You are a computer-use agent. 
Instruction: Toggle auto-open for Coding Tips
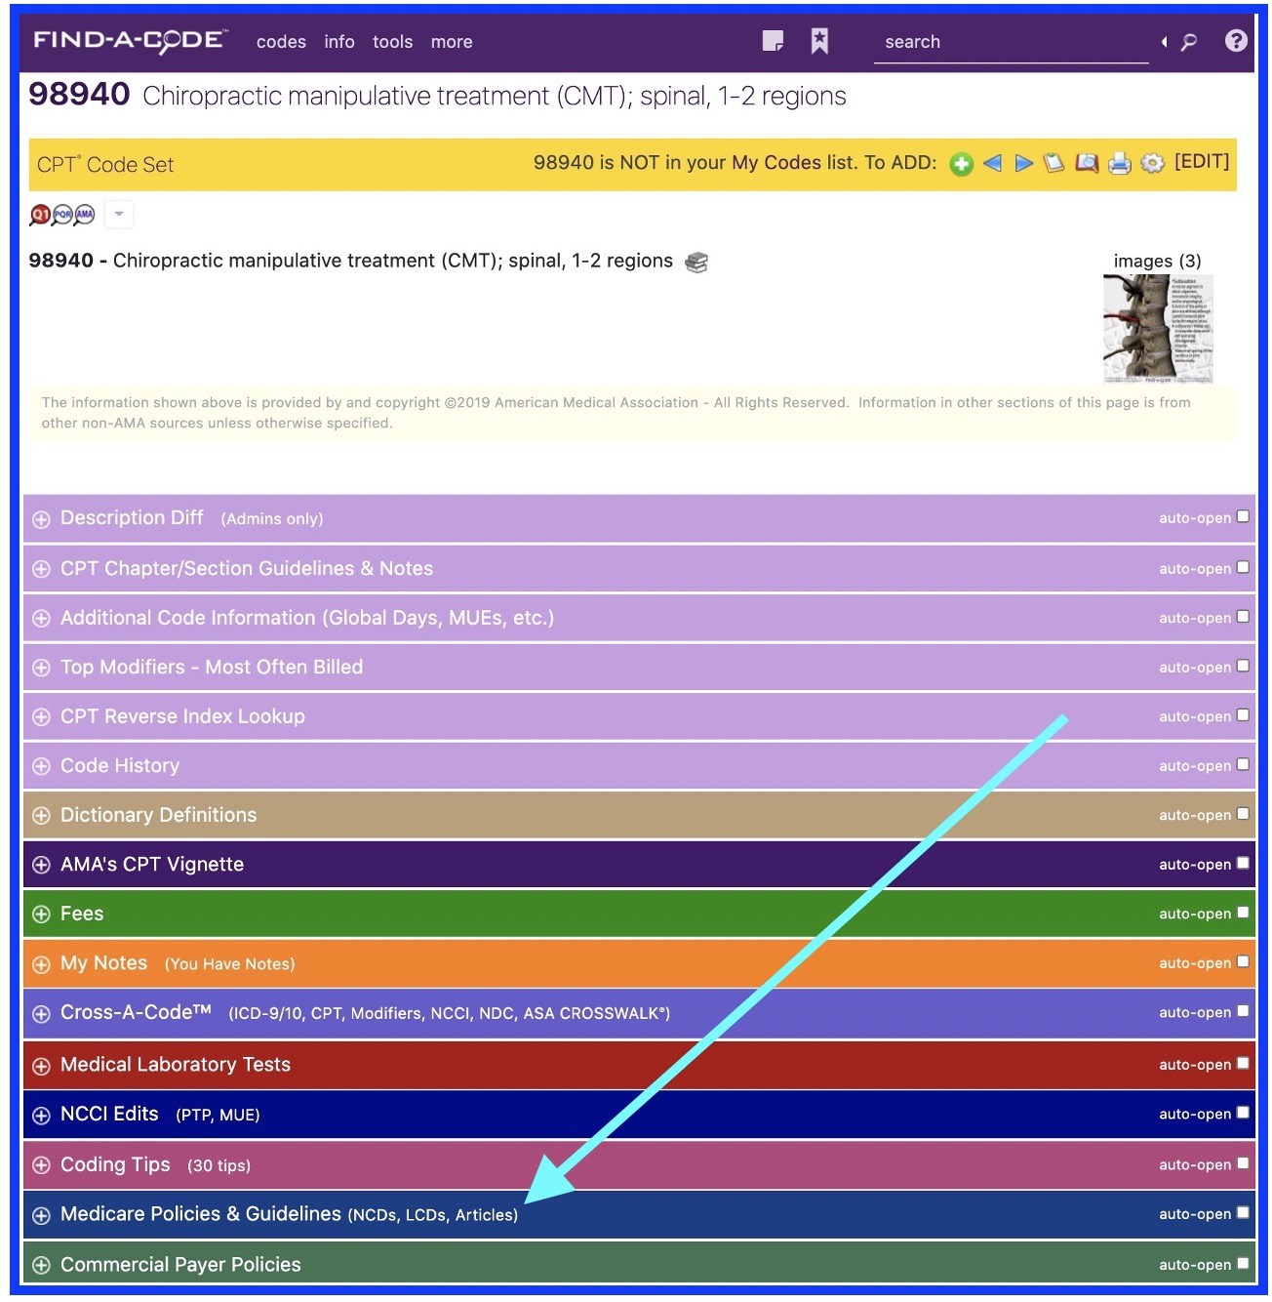(x=1243, y=1163)
